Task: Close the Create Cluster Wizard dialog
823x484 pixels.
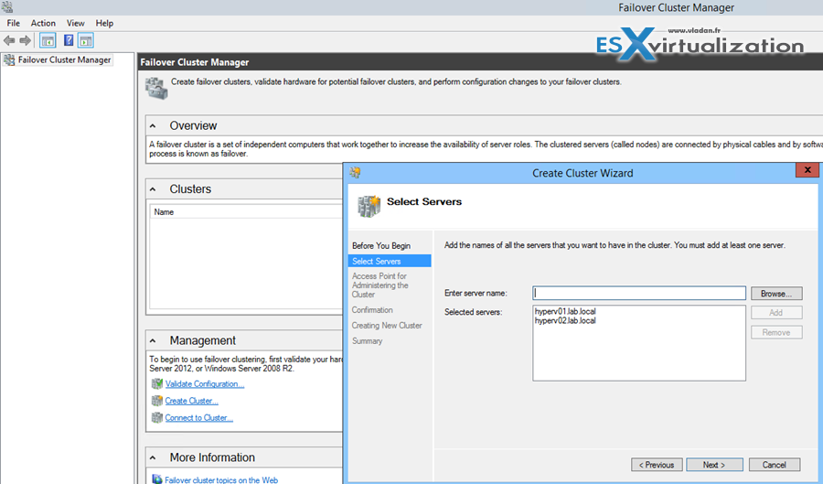Action: pyautogui.click(x=807, y=170)
